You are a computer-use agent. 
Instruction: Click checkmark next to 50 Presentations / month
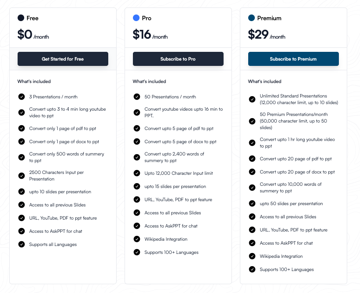137,97
